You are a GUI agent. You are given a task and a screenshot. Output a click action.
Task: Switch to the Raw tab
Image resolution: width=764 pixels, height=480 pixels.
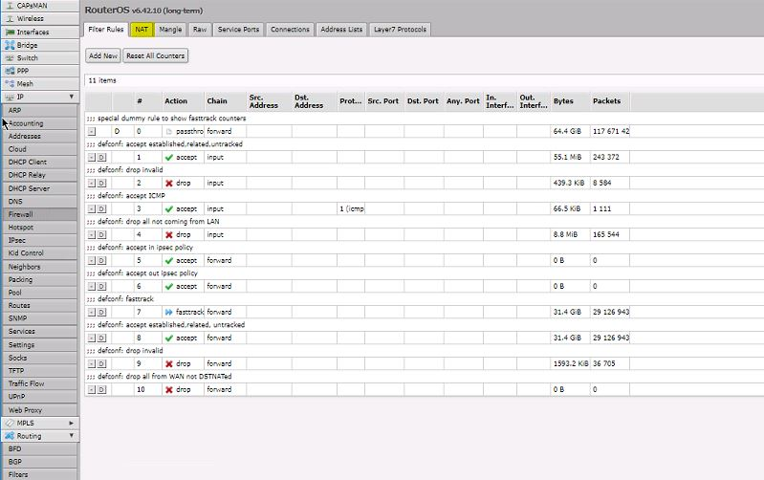pos(200,30)
